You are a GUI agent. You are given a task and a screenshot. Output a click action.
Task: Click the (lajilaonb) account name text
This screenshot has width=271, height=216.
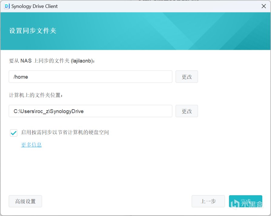pyautogui.click(x=81, y=61)
